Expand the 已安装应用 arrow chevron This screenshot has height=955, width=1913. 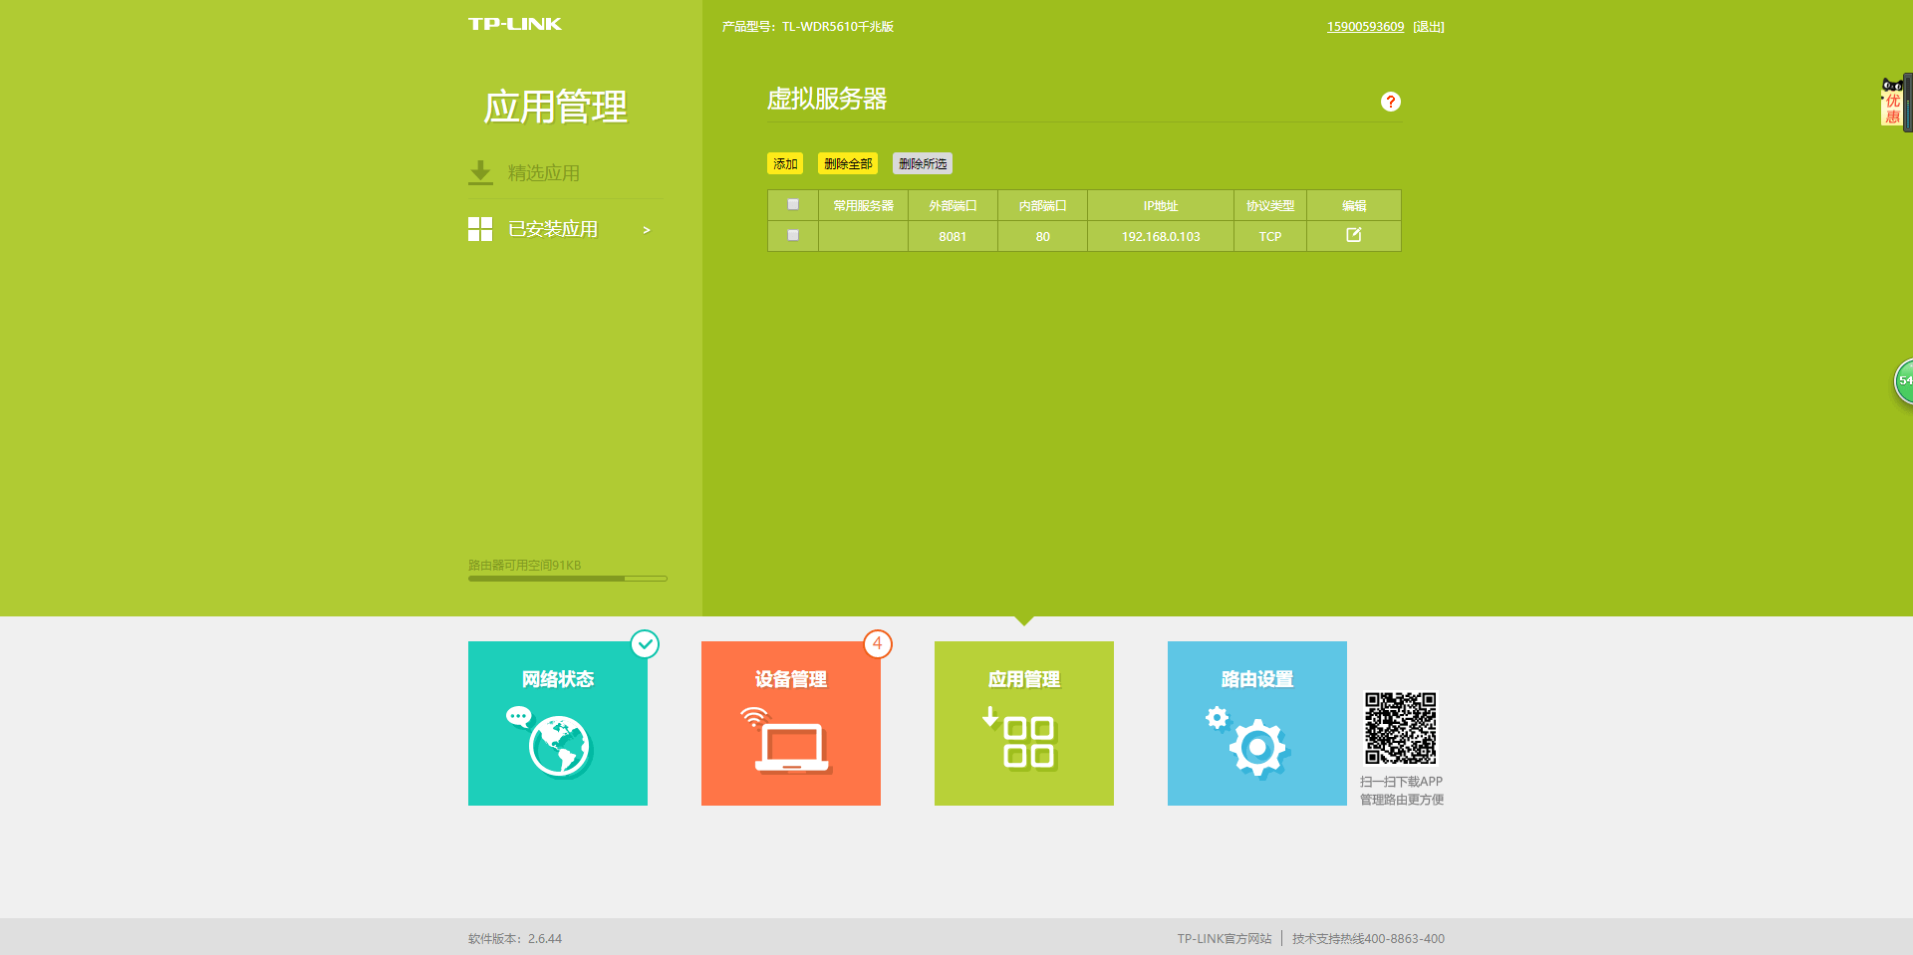click(647, 230)
